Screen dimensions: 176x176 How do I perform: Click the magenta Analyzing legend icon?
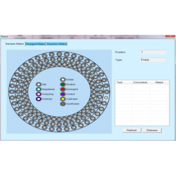point(39,94)
